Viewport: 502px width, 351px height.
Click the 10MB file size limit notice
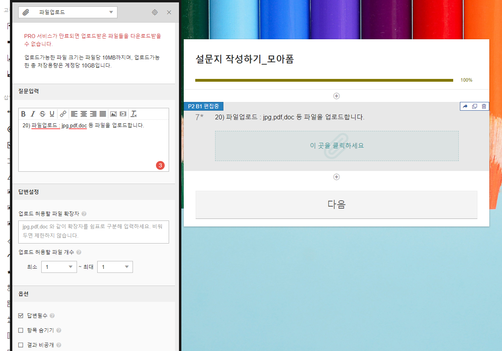pos(92,61)
